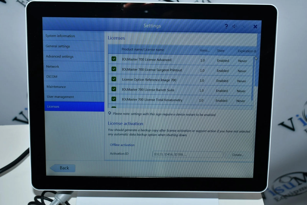Select License Option Reference Image 700 name
This screenshot has width=307, height=205.
pos(149,80)
